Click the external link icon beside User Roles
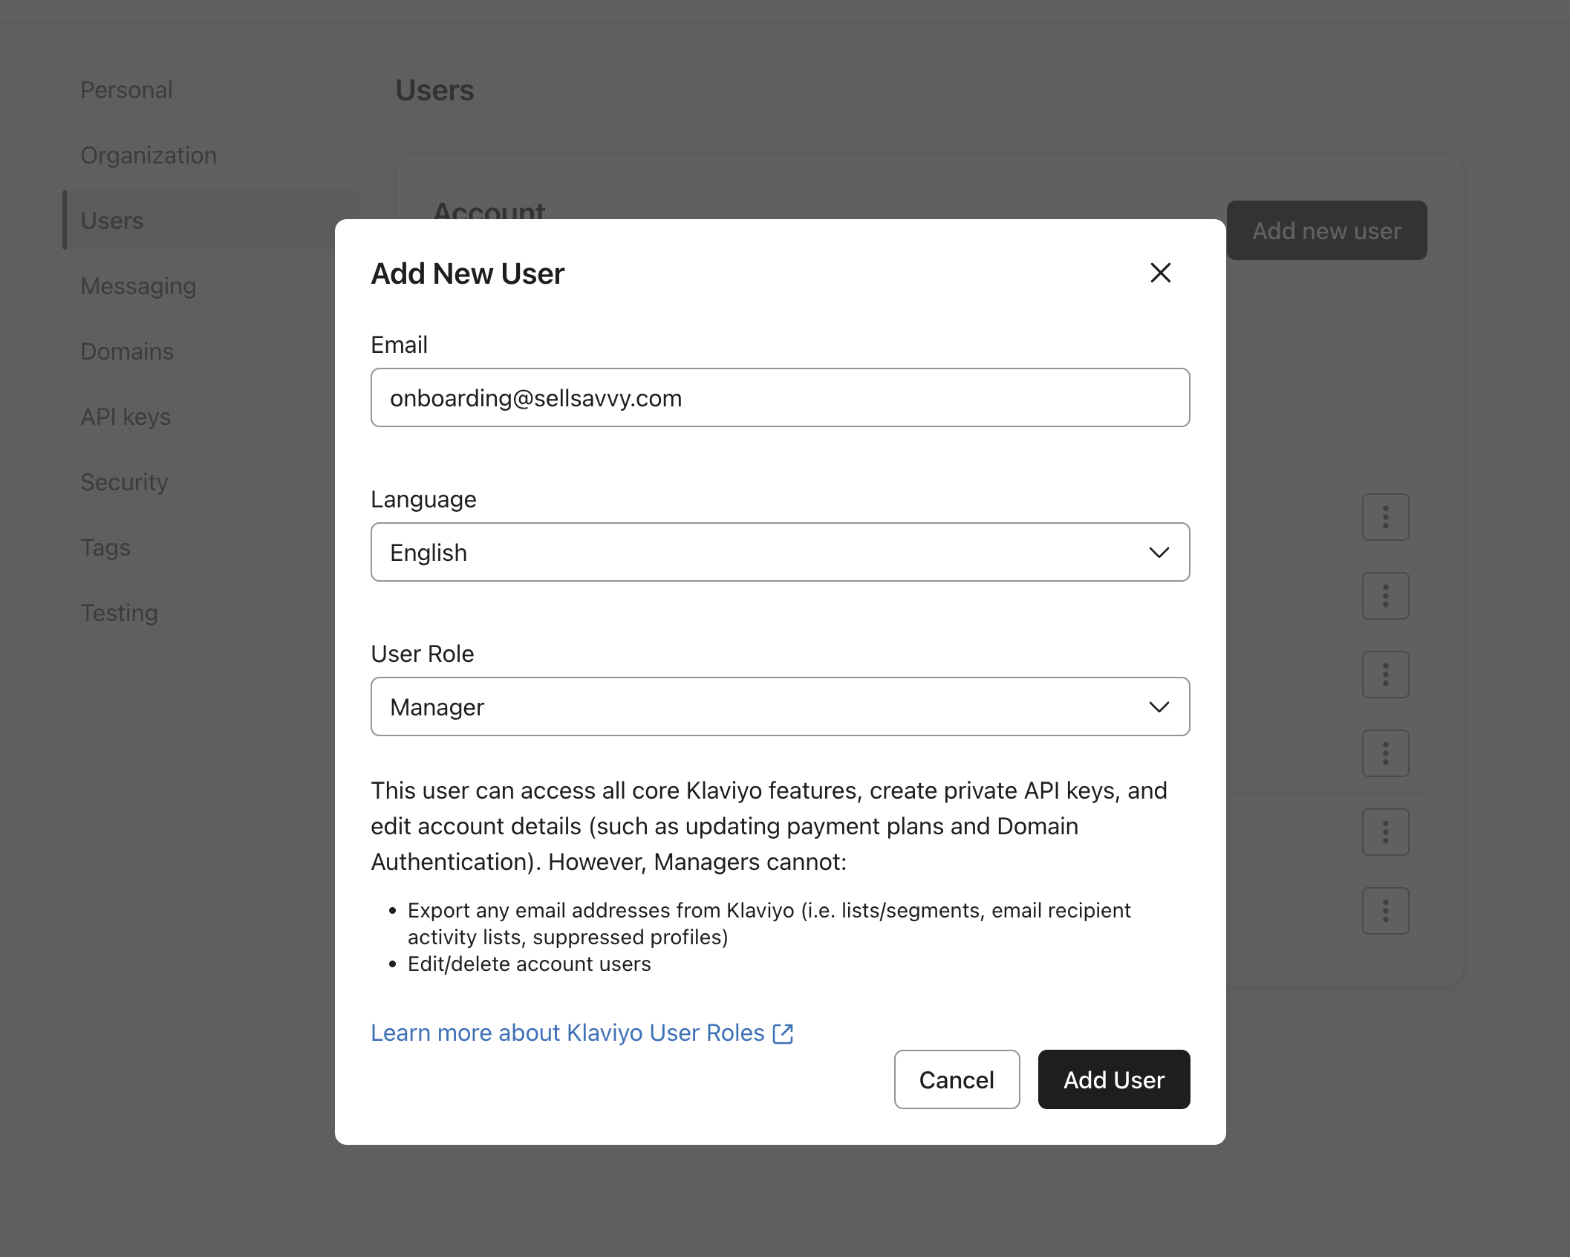The width and height of the screenshot is (1570, 1257). [x=784, y=1033]
